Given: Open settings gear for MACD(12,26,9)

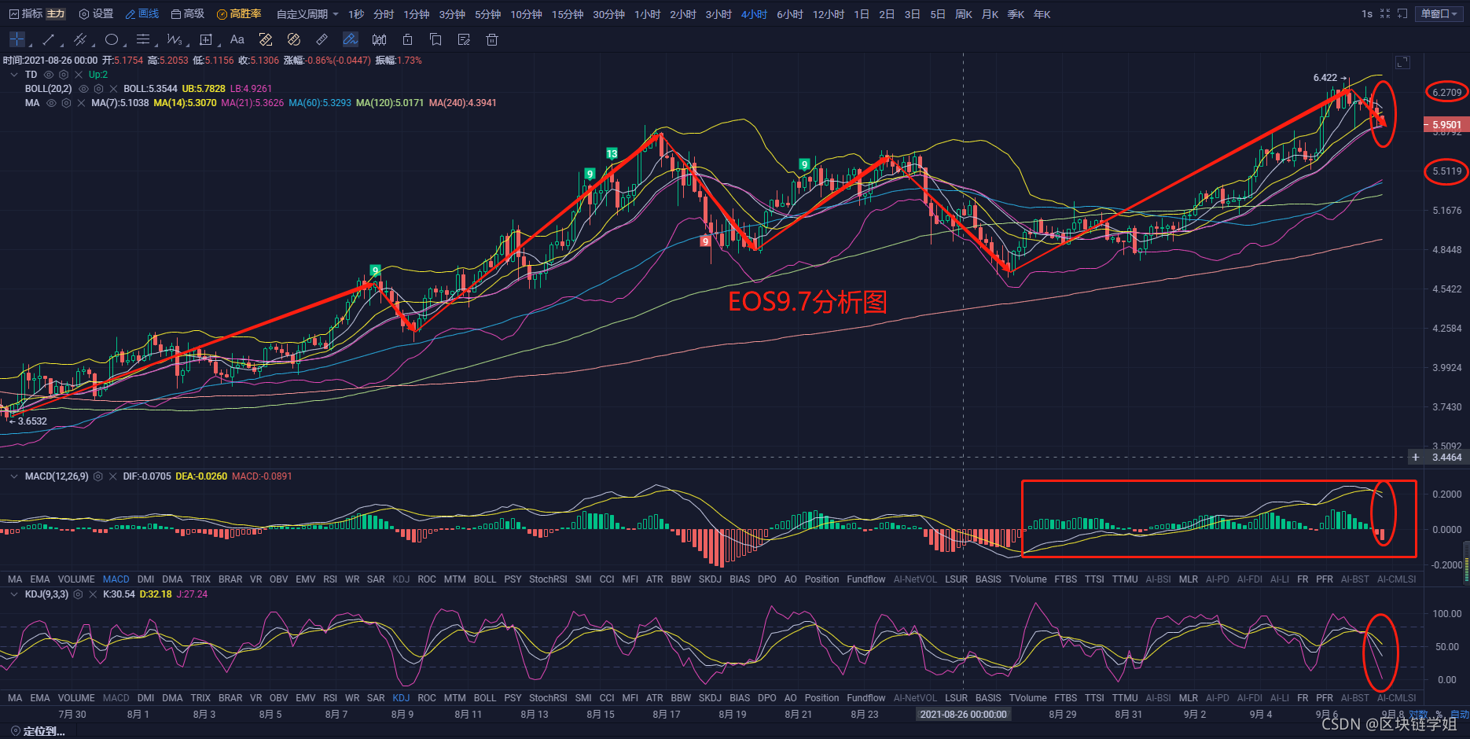Looking at the screenshot, I should tap(98, 476).
